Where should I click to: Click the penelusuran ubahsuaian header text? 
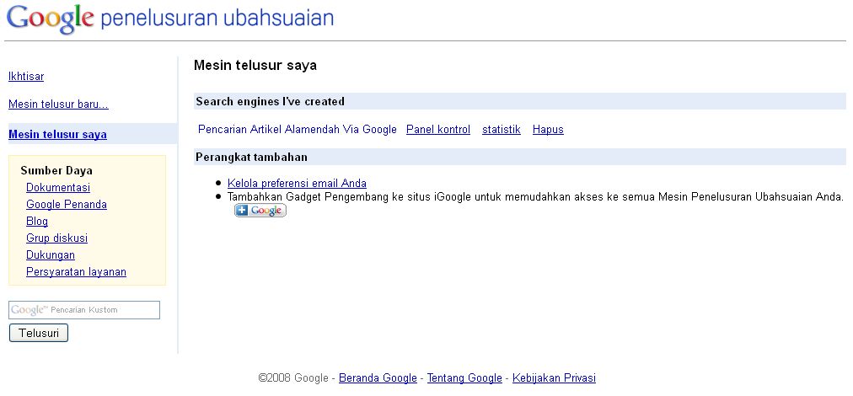[217, 19]
